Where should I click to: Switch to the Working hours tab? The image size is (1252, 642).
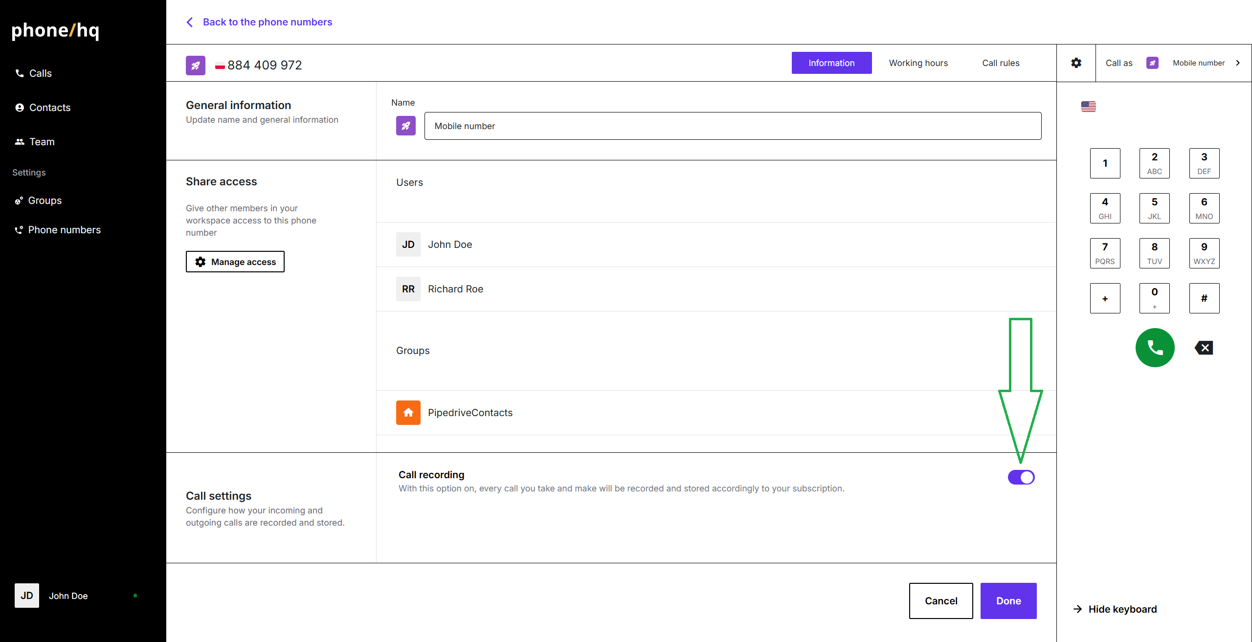coord(918,63)
